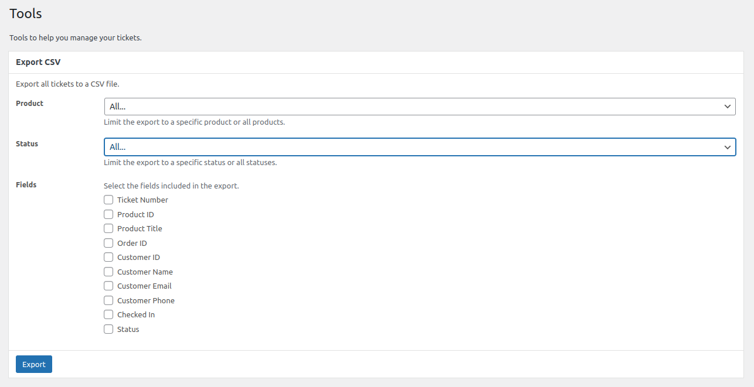Enable the Ticket Number field checkbox
The height and width of the screenshot is (387, 754).
[108, 200]
